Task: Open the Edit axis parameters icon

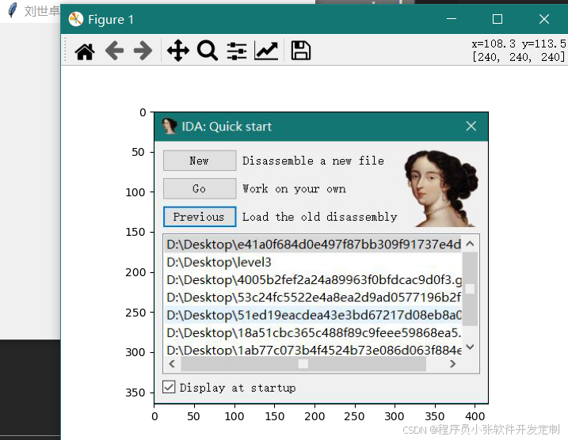Action: click(266, 51)
